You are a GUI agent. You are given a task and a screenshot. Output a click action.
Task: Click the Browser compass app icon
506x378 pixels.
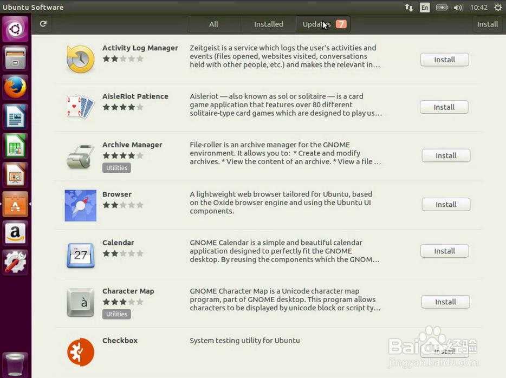[80, 205]
